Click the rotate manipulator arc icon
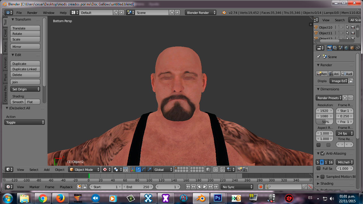The image size is (363, 204). 144,169
